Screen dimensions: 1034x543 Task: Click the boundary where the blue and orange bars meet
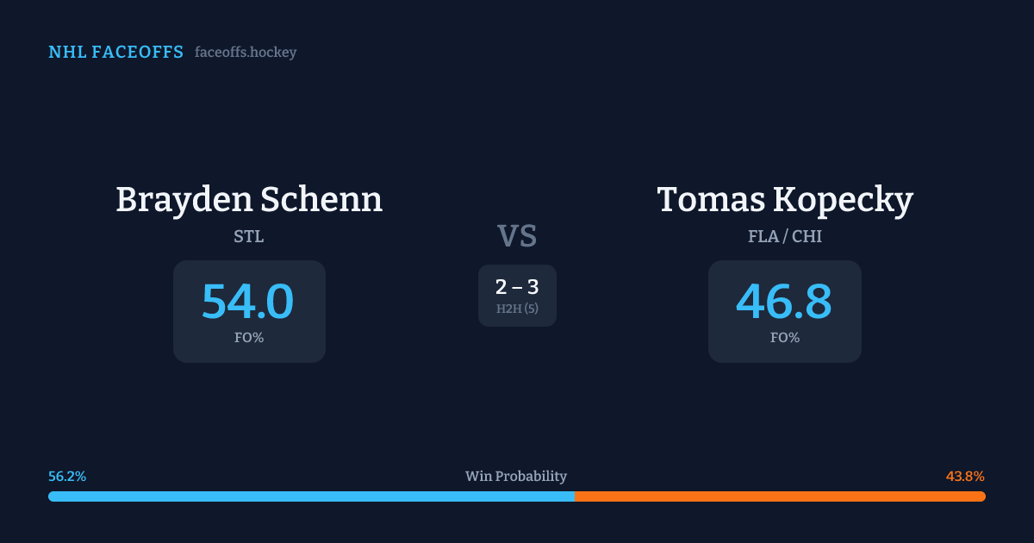(x=575, y=496)
